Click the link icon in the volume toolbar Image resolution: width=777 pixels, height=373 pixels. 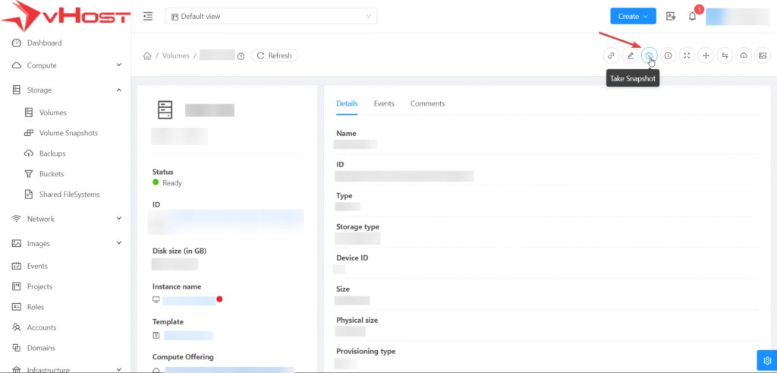click(x=611, y=55)
